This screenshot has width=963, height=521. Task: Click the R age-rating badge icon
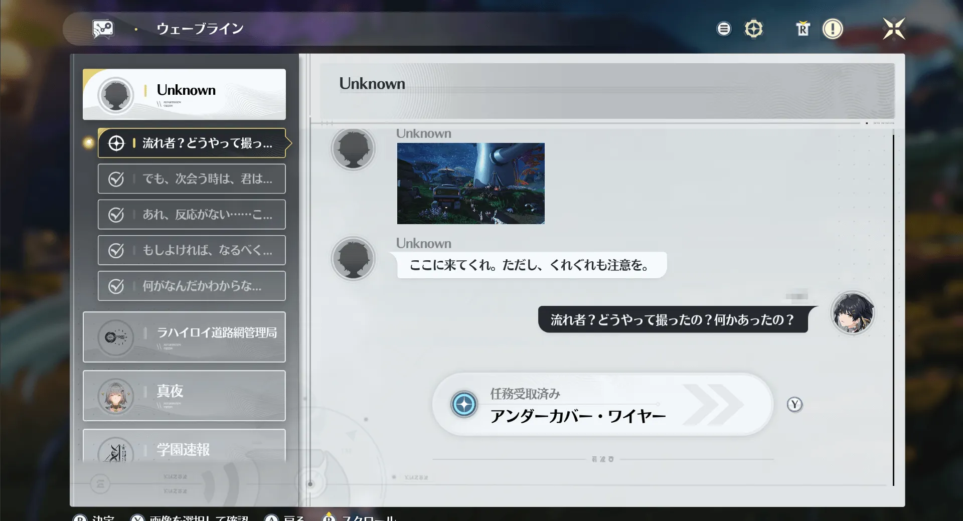[803, 29]
